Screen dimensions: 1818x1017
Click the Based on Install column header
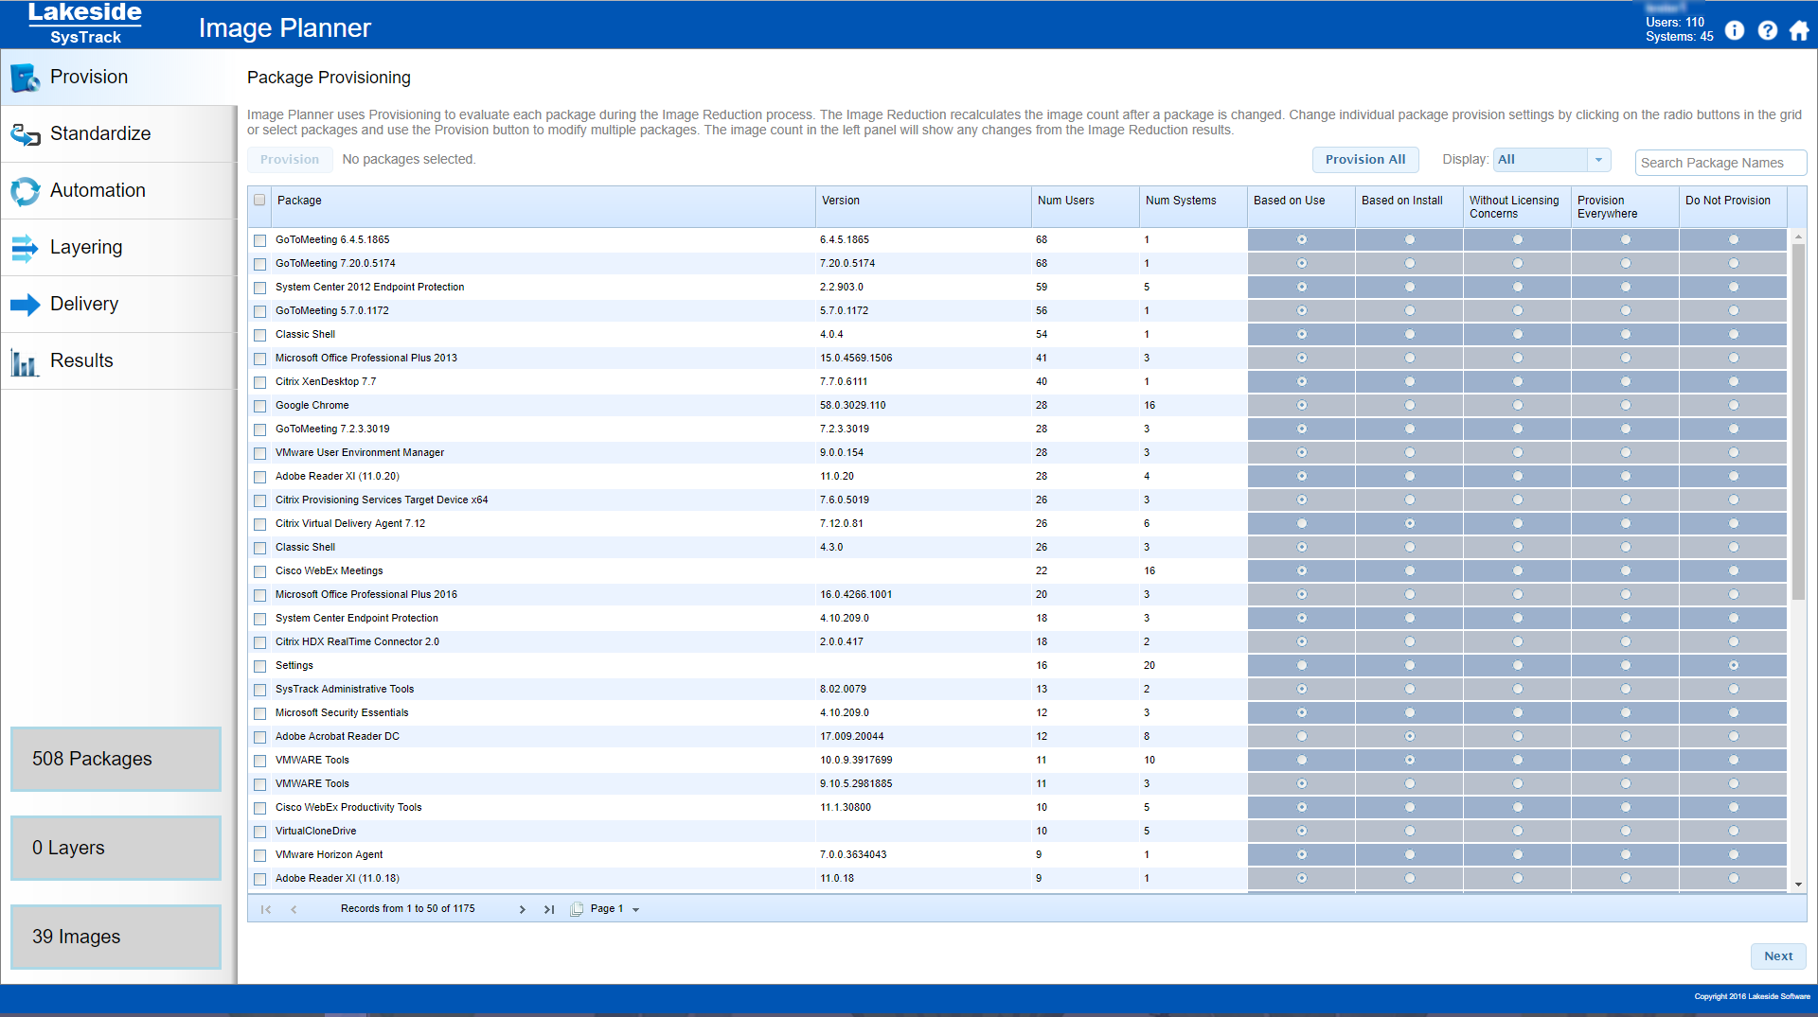coord(1409,206)
